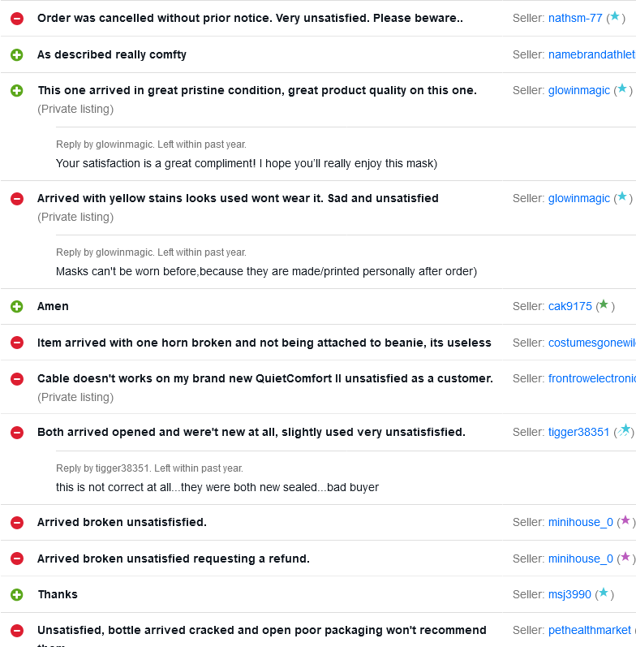Viewport: 636px width, 647px height.
Task: Open seller nathsm-77's profile link
Action: coord(575,18)
